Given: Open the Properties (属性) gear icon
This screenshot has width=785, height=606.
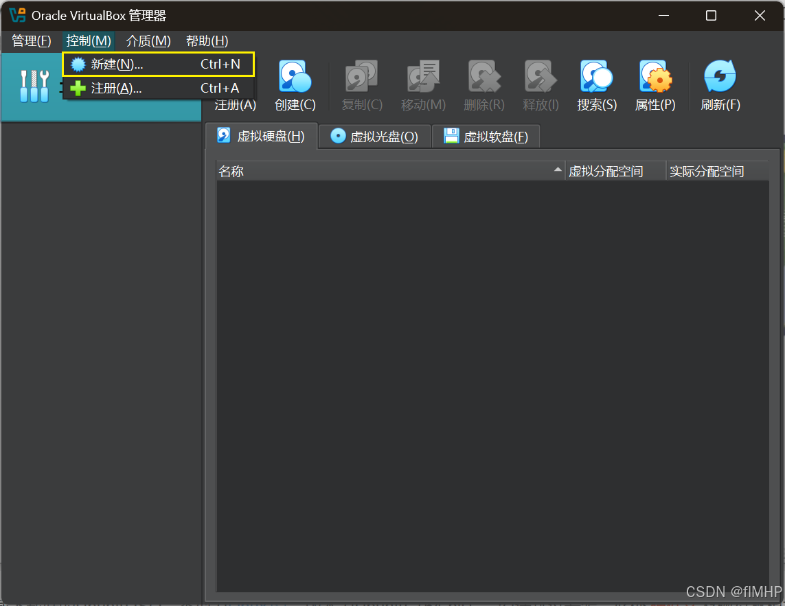Looking at the screenshot, I should 655,77.
